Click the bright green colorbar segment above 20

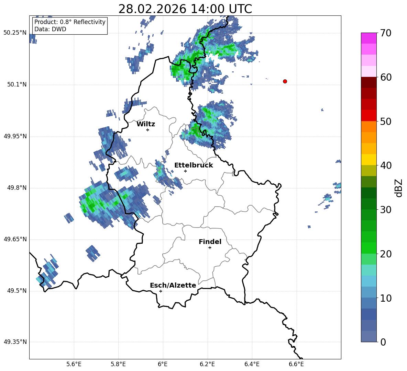pos(368,248)
